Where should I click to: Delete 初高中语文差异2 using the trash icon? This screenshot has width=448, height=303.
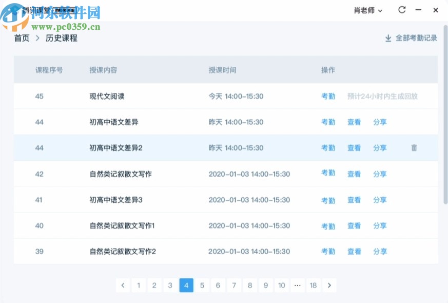click(414, 148)
